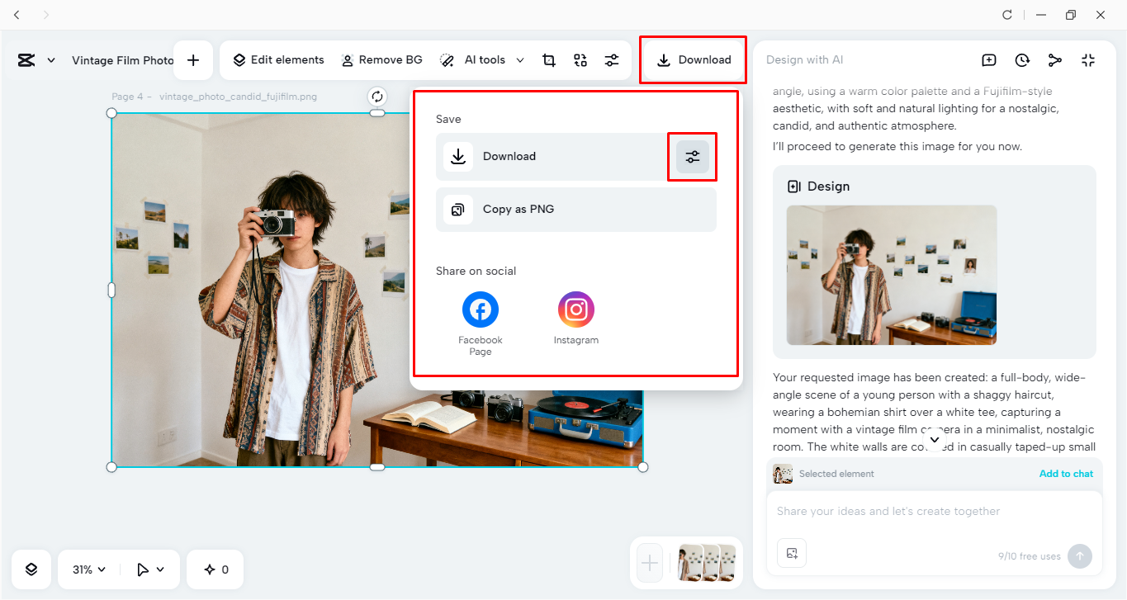Expand the AI tools dropdown
1127x600 pixels.
[x=520, y=59]
